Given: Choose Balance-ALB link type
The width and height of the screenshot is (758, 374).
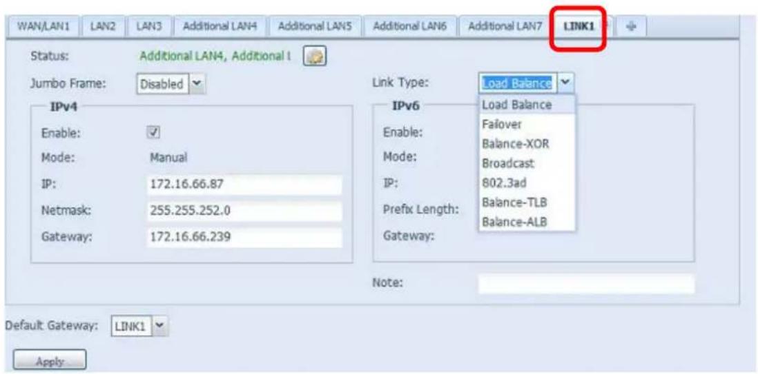Looking at the screenshot, I should 527,222.
